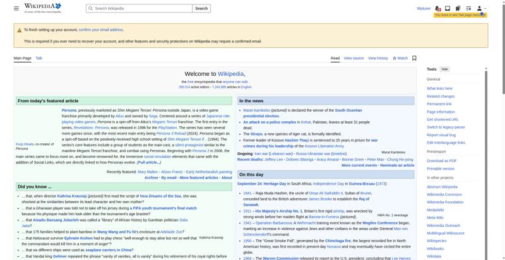Open Marat Kambolov news link

(x=257, y=110)
